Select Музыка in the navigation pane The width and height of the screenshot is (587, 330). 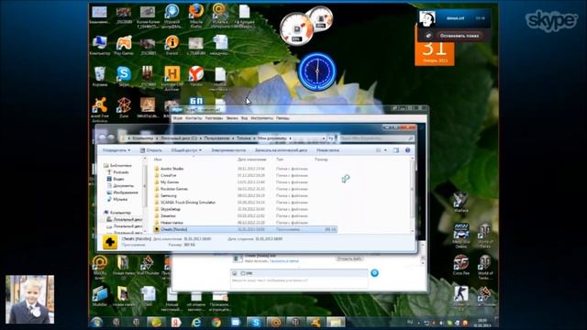[x=120, y=199]
